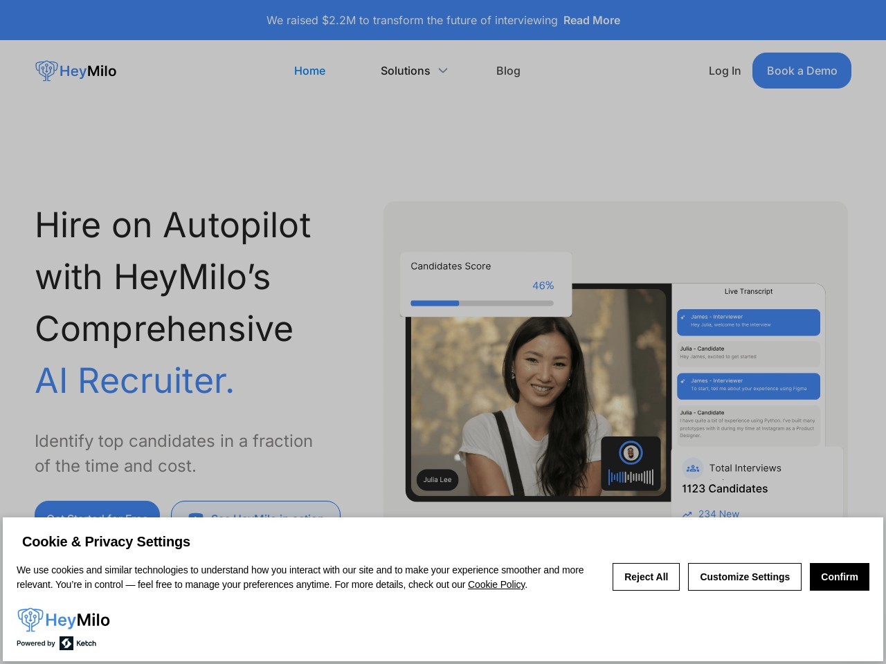
Task: Click the Candidates Score progress bar
Action: coord(482,303)
